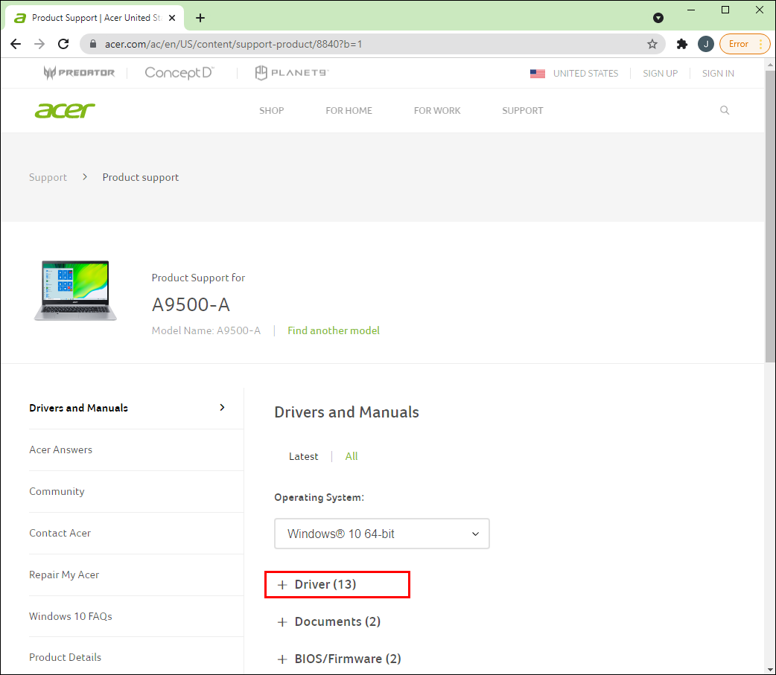Click the address bar URL
Screen dimensions: 776x675
point(233,44)
